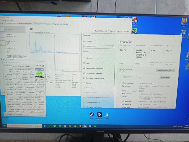Screen dimensions: 189x142
Task: Open Уведомления и действия in Settings
Action: (x=93, y=68)
